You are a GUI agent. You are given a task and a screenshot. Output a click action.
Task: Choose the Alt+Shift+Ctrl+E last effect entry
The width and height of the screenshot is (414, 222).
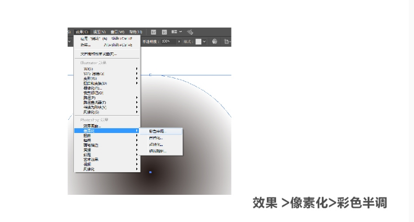[107, 45]
